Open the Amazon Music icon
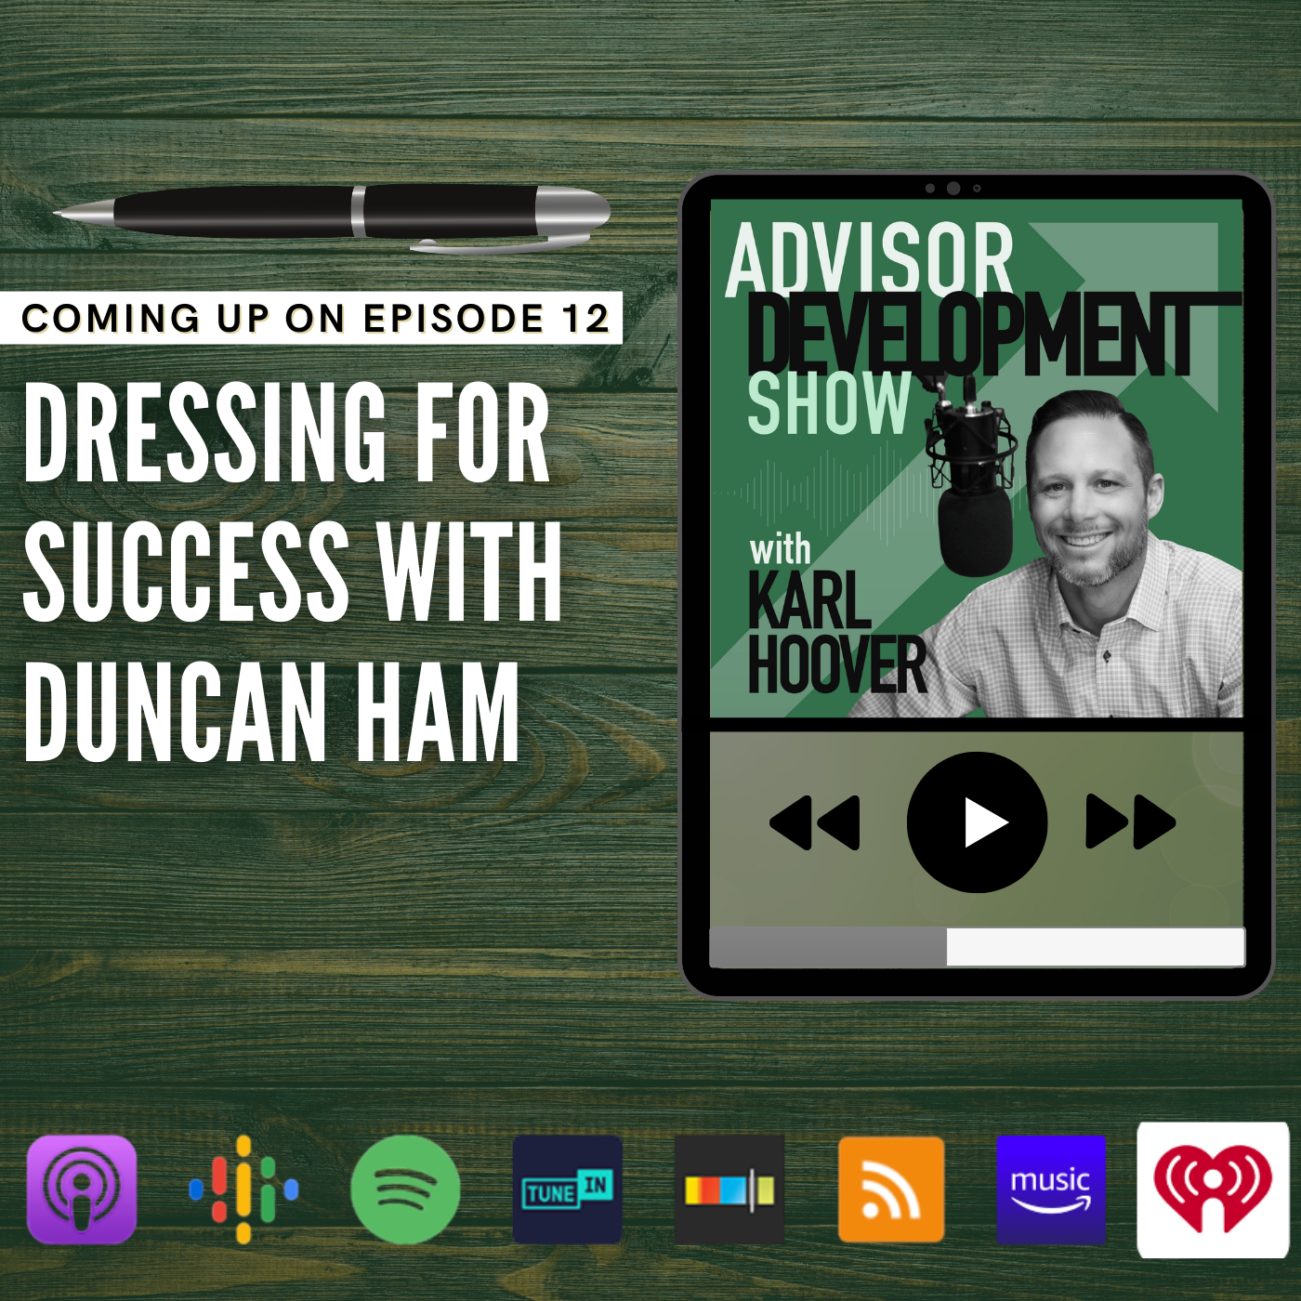This screenshot has width=1301, height=1301. coord(1051,1189)
